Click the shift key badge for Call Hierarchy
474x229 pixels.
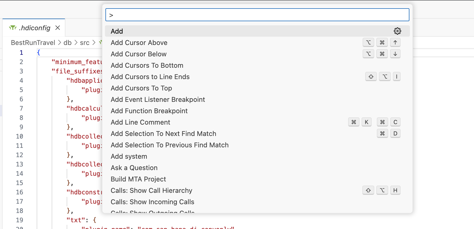point(368,190)
